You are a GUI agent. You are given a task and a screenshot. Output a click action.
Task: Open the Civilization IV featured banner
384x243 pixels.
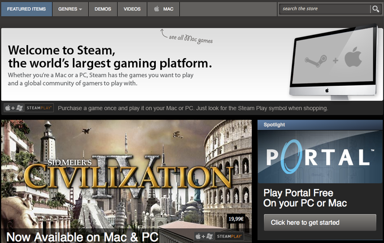(126, 181)
